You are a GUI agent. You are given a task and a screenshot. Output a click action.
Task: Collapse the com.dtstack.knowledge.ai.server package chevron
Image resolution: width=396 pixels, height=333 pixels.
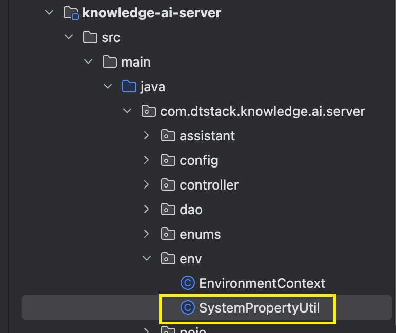(x=127, y=111)
